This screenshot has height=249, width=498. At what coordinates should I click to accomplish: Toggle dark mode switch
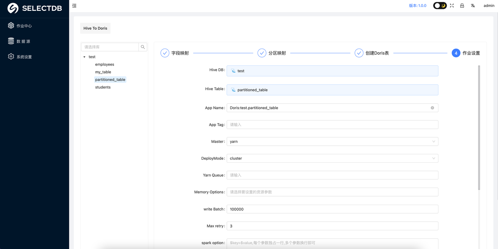[440, 5]
